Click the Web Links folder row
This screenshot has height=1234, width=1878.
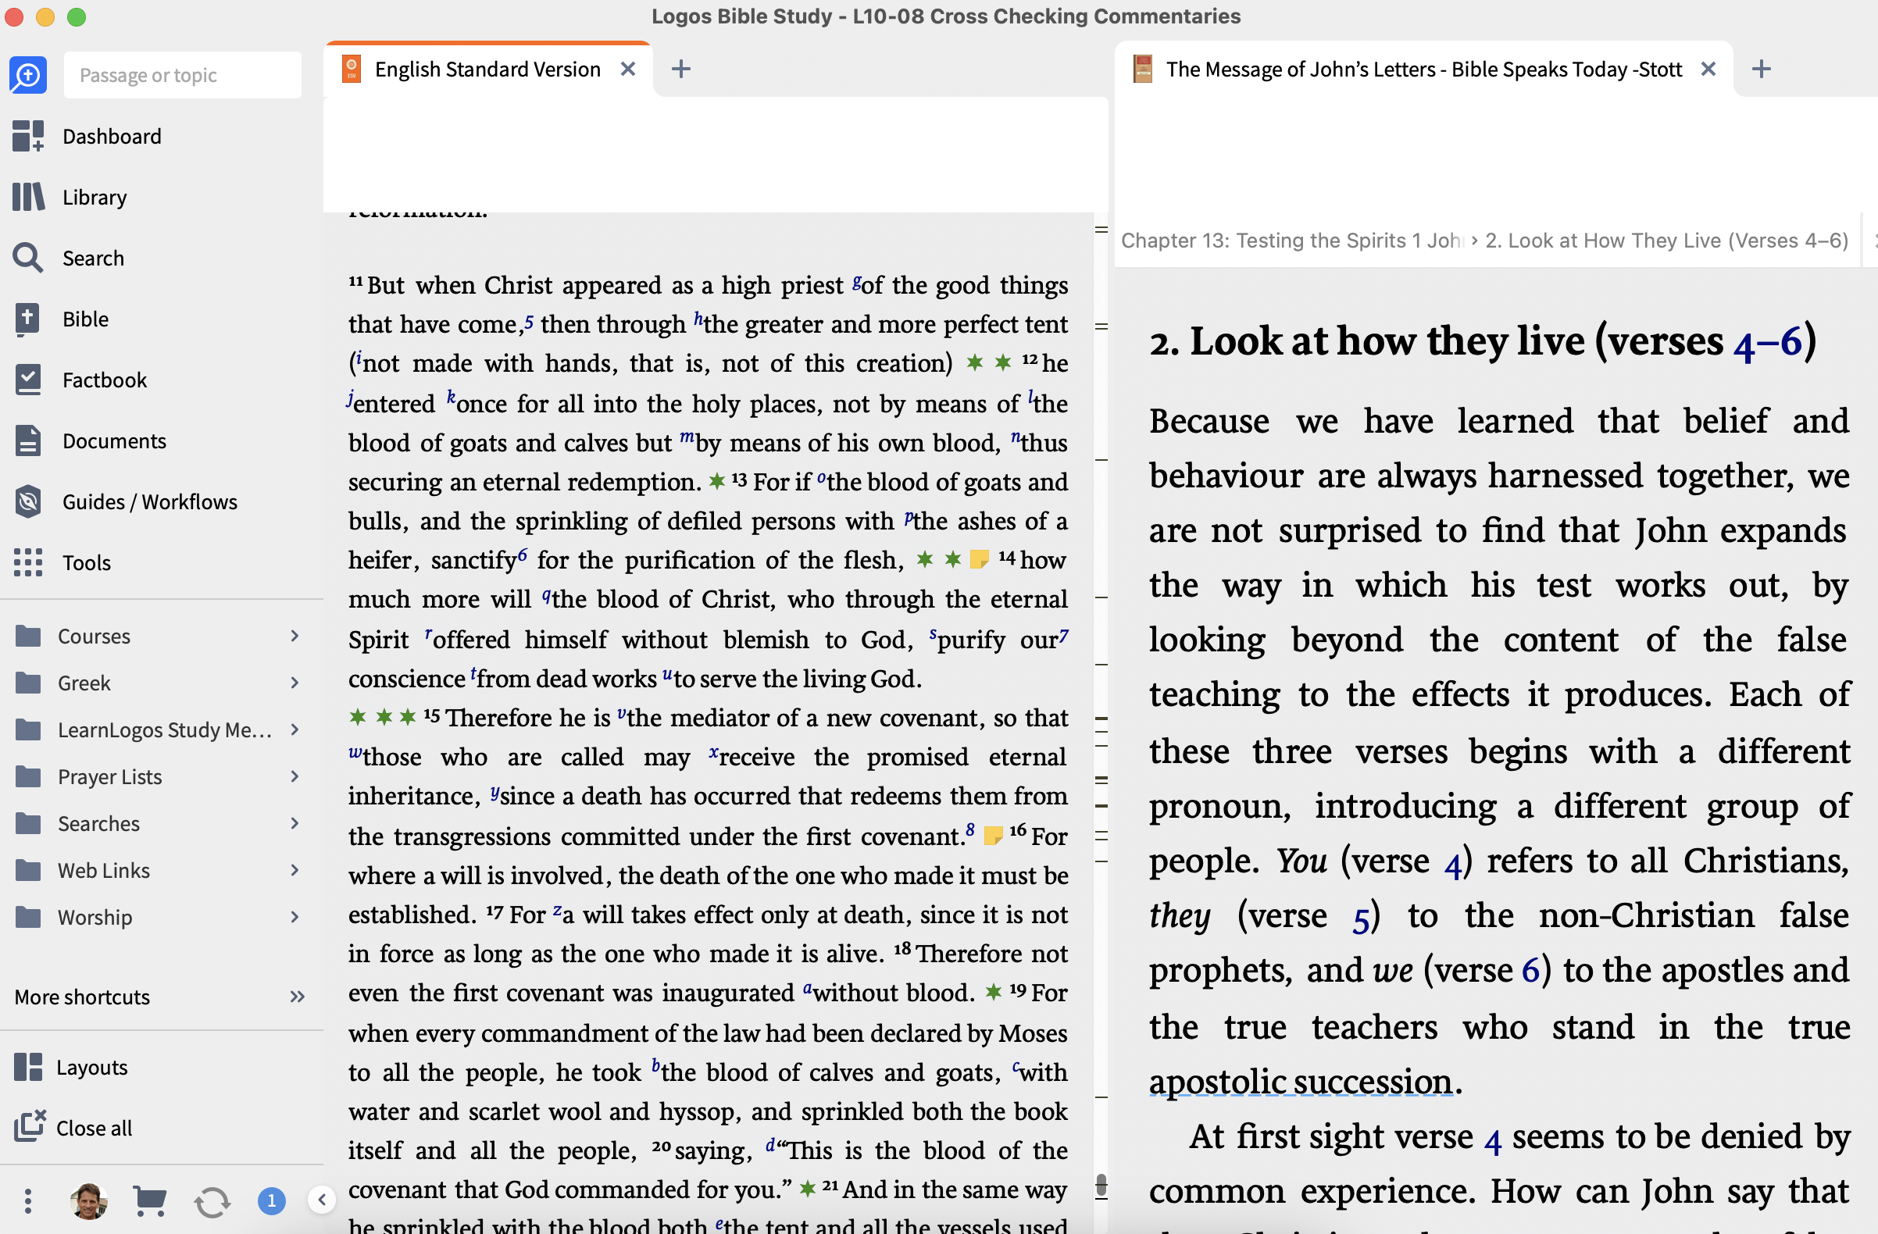click(161, 869)
